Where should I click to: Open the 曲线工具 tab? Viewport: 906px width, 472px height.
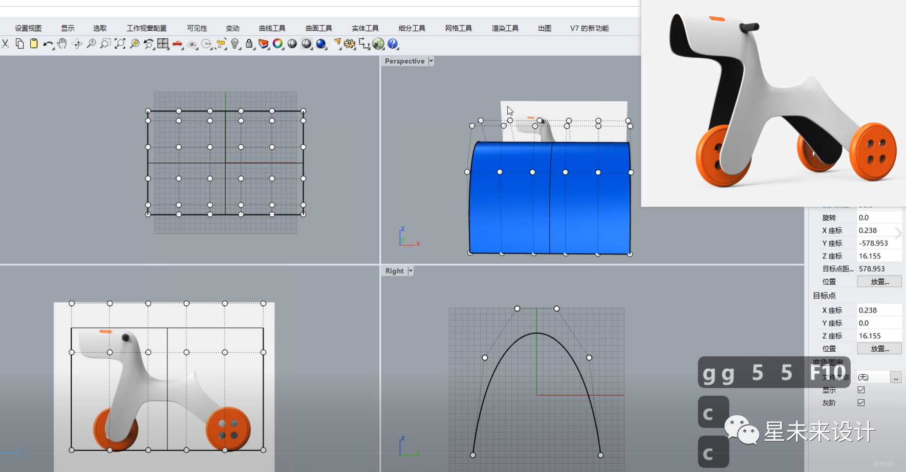272,28
